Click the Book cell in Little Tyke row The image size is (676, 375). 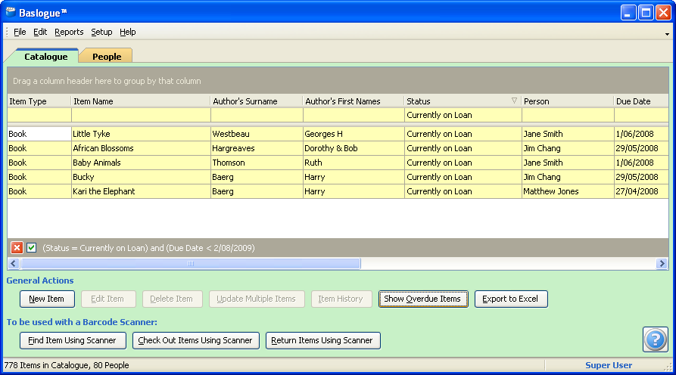coord(39,134)
